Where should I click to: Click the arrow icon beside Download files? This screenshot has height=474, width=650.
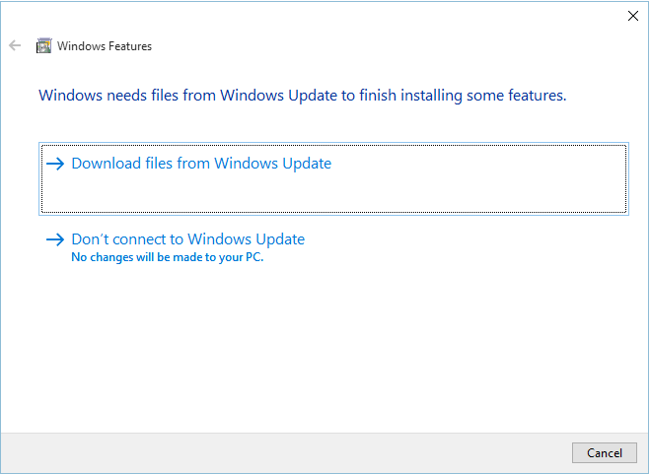point(55,164)
